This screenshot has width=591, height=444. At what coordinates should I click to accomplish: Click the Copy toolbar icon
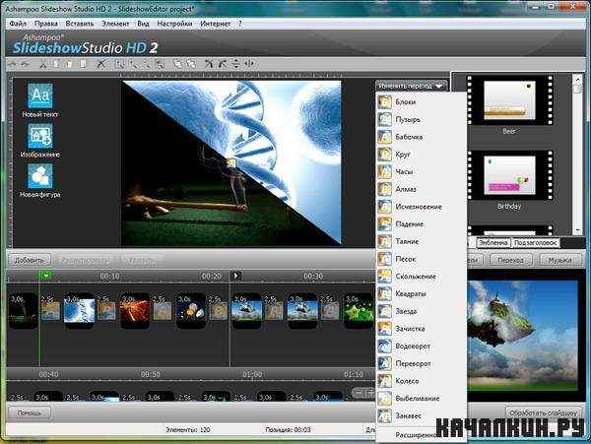point(56,64)
